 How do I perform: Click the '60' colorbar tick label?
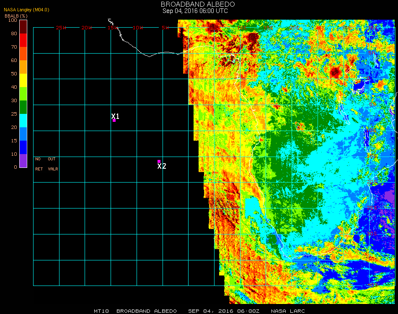[14, 60]
